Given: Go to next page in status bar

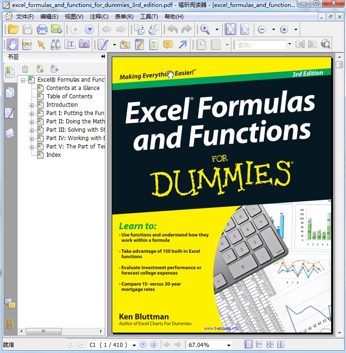Looking at the screenshot, I should coord(143,345).
